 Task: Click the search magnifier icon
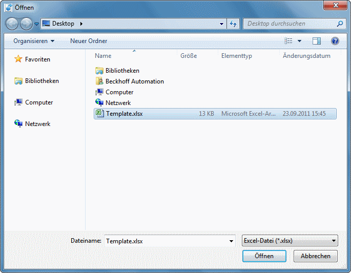(340, 24)
